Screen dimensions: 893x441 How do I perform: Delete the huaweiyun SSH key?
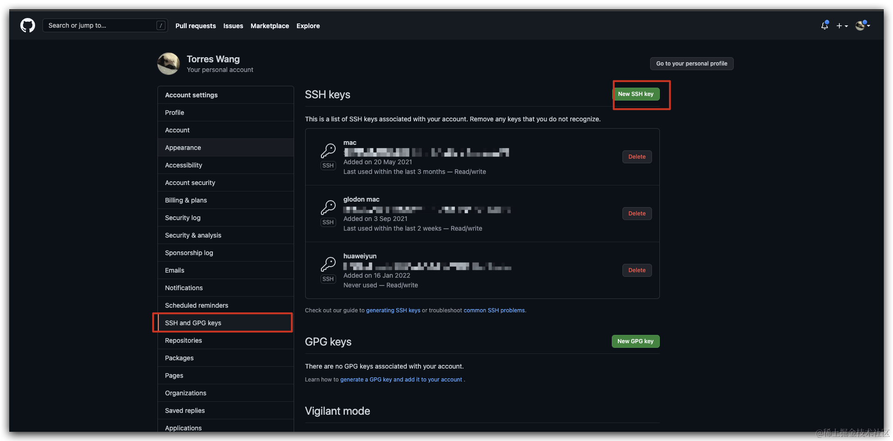(x=637, y=270)
